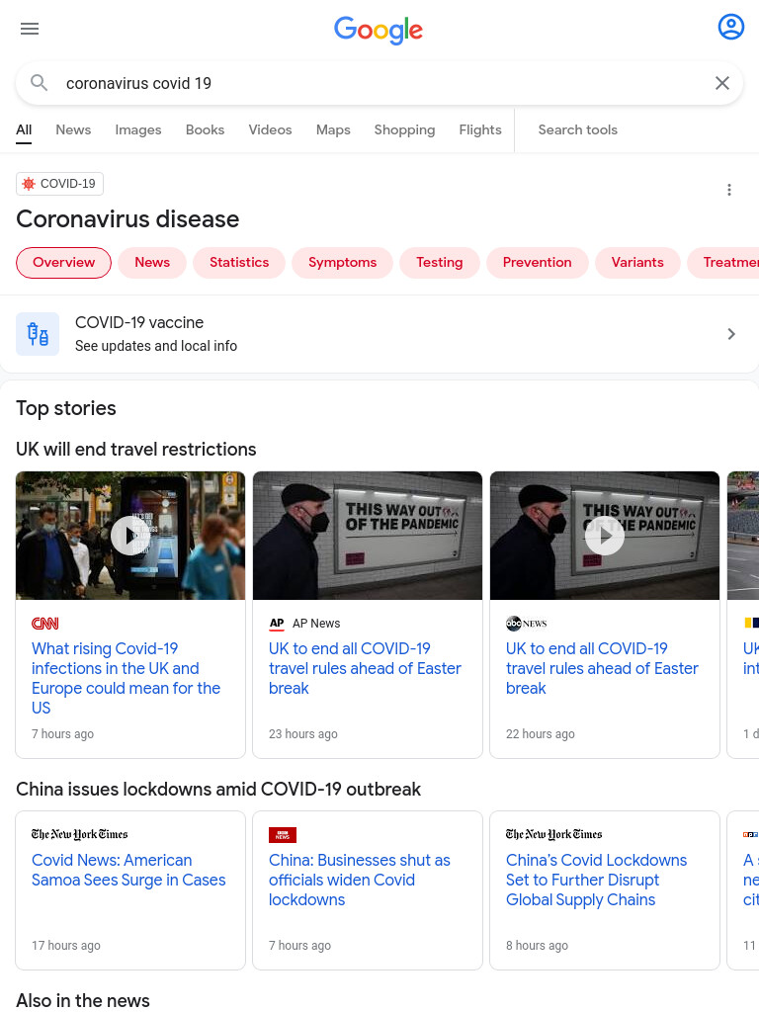Click the 'Top stories' heading
759x1012 pixels.
coord(66,408)
